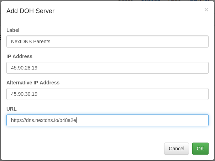This screenshot has height=161, width=215.
Task: Focus the Alternative IP Address input field
Action: pyautogui.click(x=107, y=94)
